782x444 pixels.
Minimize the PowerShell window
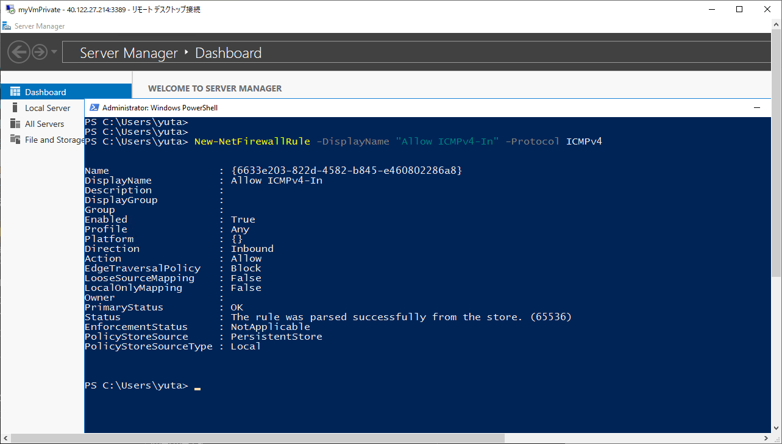coord(758,108)
